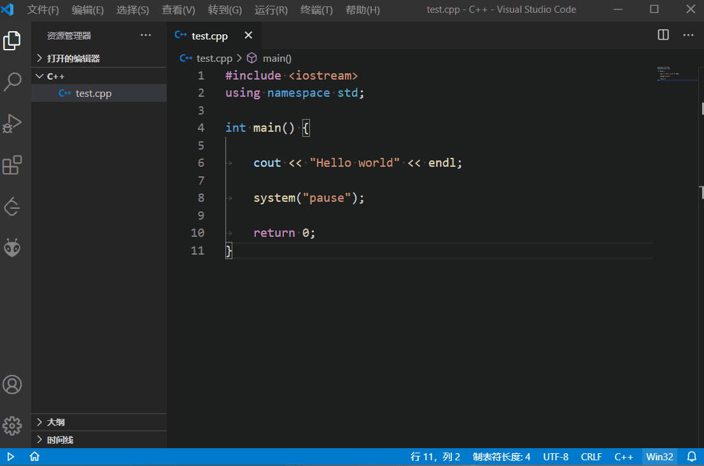Click the int keyword on line 4
Image resolution: width=704 pixels, height=466 pixels.
click(x=236, y=127)
